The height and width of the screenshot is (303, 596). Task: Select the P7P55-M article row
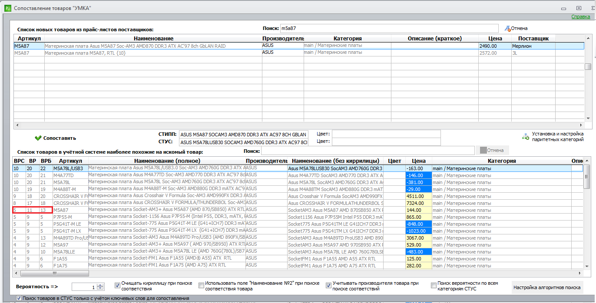coord(298,217)
